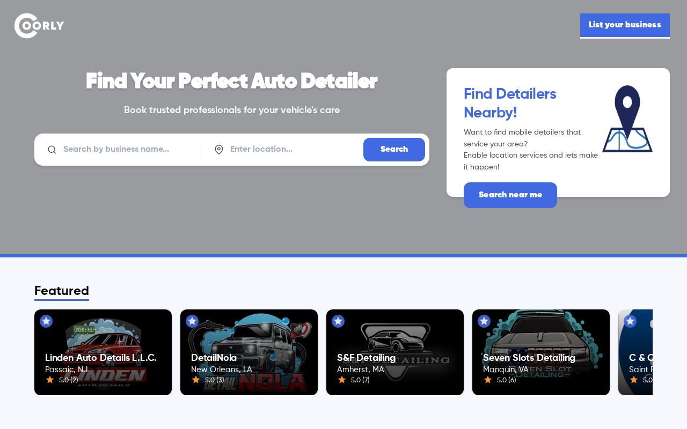Open the DetailNola featured card
Viewport: 687px width, 429px height.
pos(249,352)
